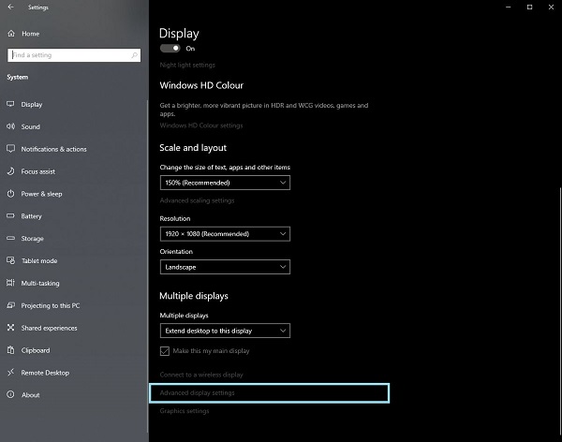Image resolution: width=562 pixels, height=442 pixels.
Task: Click the Home icon in the sidebar
Action: 11,34
